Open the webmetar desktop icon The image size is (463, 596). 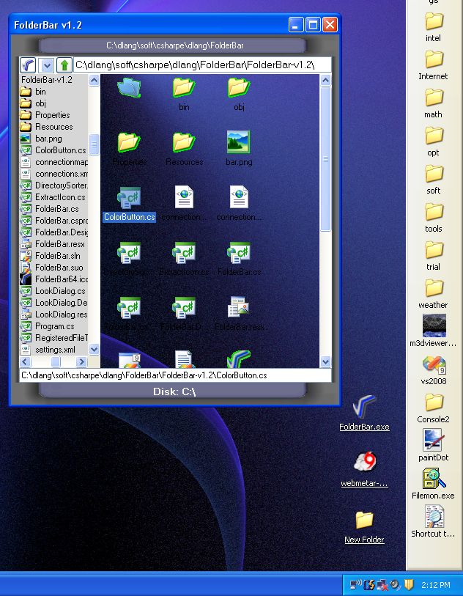[364, 469]
